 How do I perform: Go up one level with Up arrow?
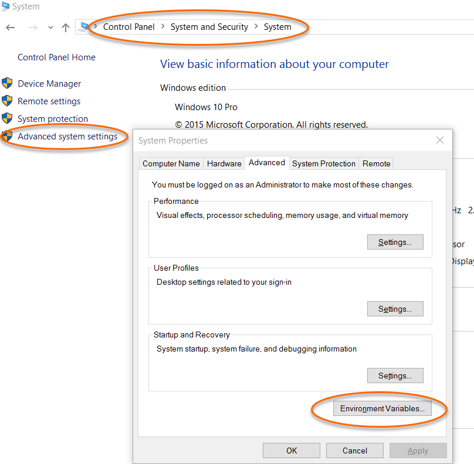tap(66, 28)
